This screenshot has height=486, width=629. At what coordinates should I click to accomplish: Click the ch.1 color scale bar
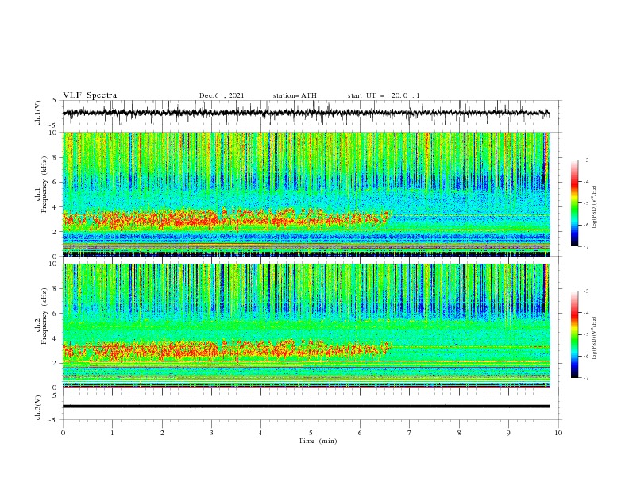click(574, 202)
